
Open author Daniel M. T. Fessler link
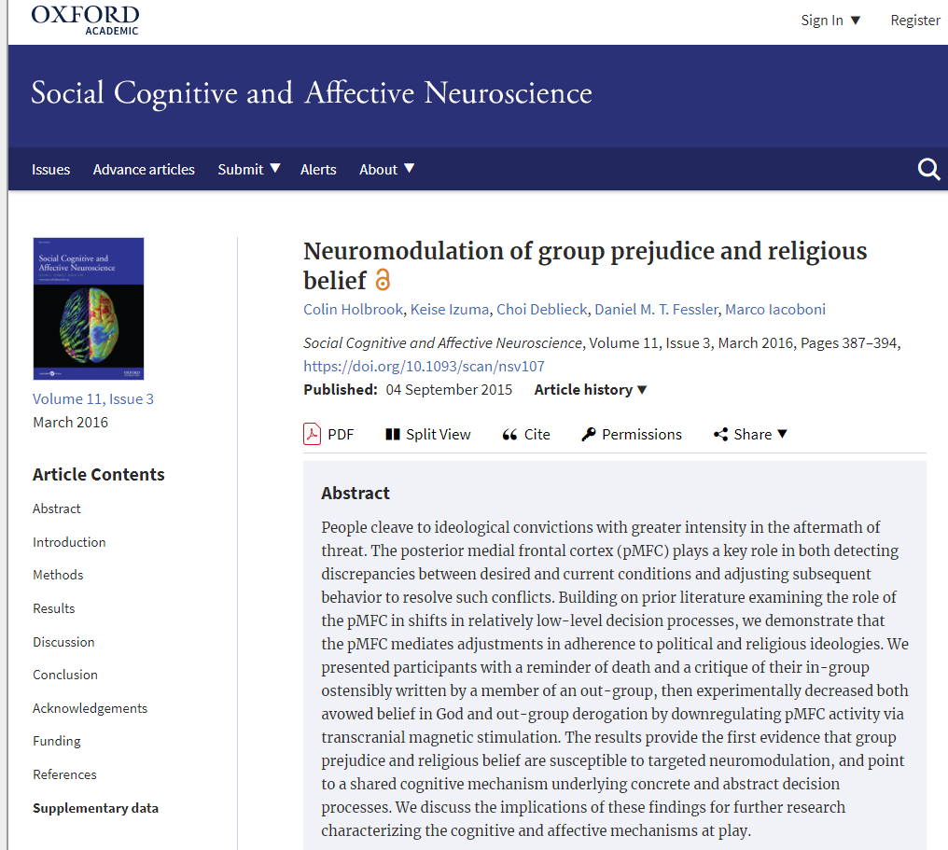click(x=656, y=310)
